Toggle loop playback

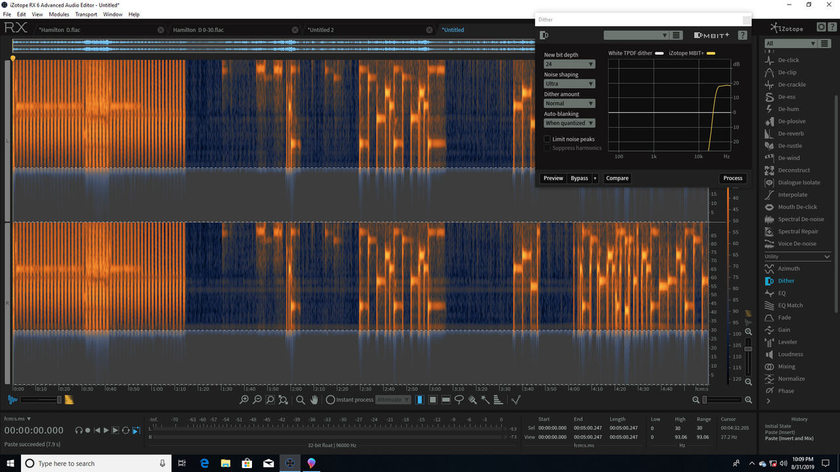coord(125,430)
